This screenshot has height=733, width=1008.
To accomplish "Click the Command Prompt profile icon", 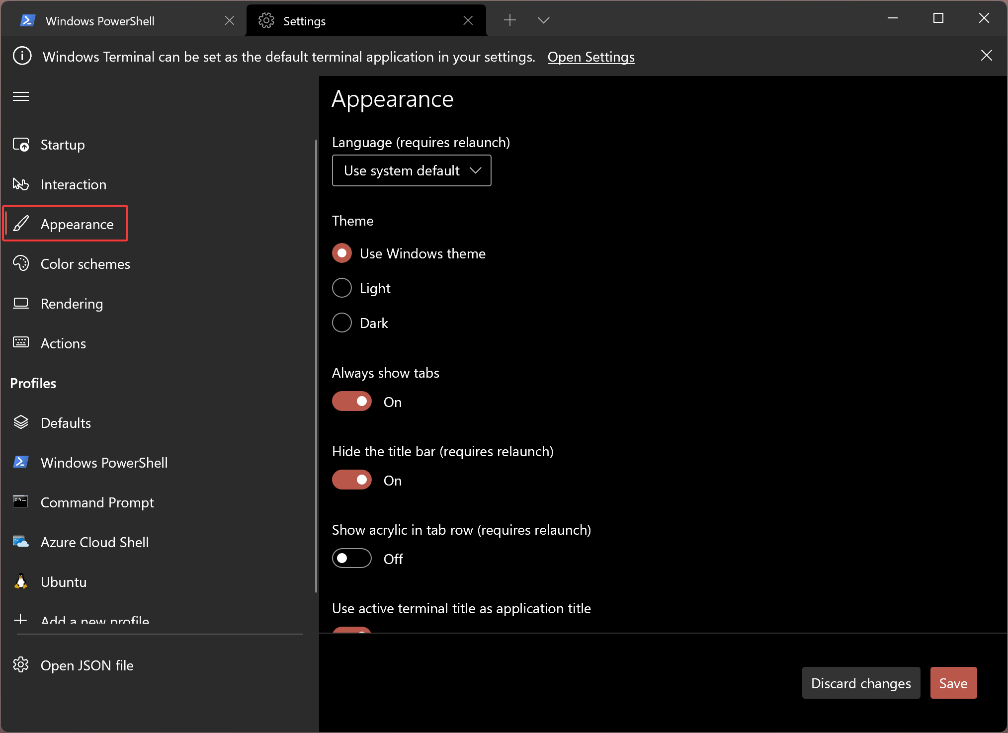I will click(x=21, y=501).
